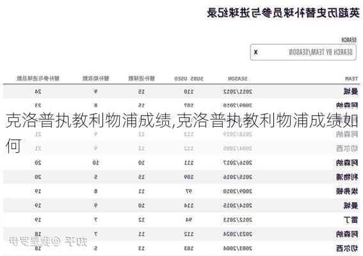
Task: Click the 94 subs used value
Action: (189, 220)
